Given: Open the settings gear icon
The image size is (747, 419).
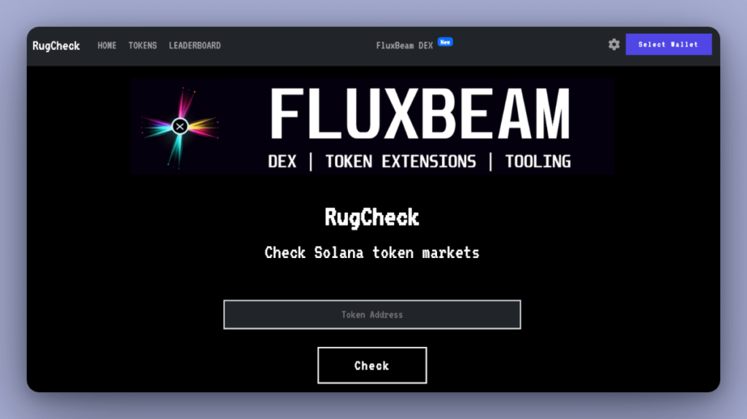Looking at the screenshot, I should (x=614, y=44).
